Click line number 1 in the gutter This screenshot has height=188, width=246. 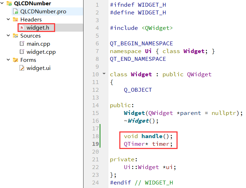(97, 5)
